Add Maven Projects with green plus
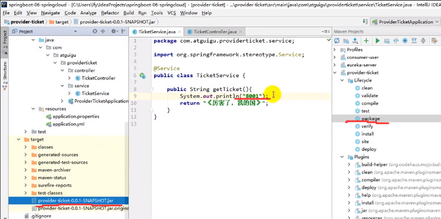 [366, 41]
